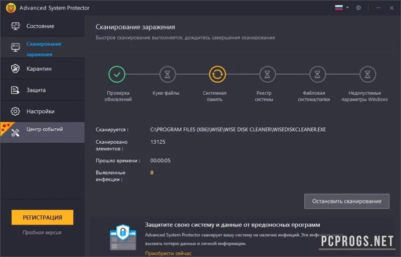Click the Сканировано элементов label

coord(111,145)
